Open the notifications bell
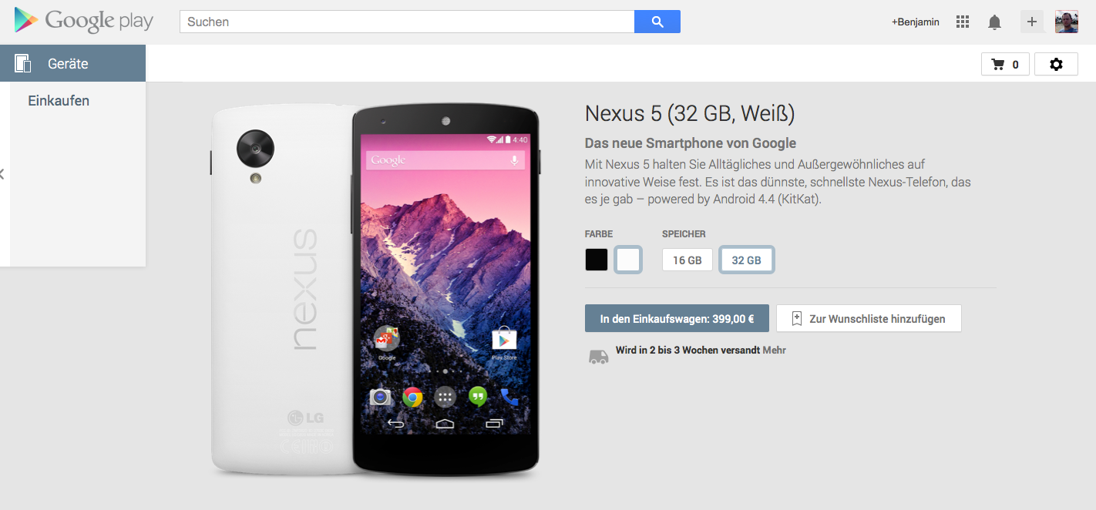 [994, 22]
